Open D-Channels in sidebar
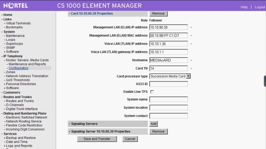Viewport: 266px width, 149px height. coord(15,105)
